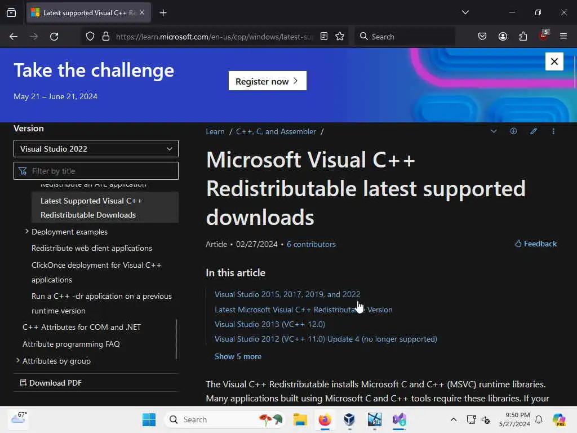Open ClickOnce deployment for Visual C++ applications
This screenshot has height=433, width=577.
tap(96, 272)
